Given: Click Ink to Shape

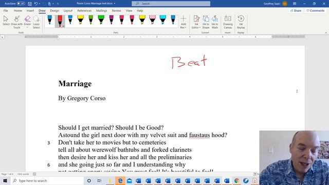Looking at the screenshot, I should pyautogui.click(x=206, y=22).
